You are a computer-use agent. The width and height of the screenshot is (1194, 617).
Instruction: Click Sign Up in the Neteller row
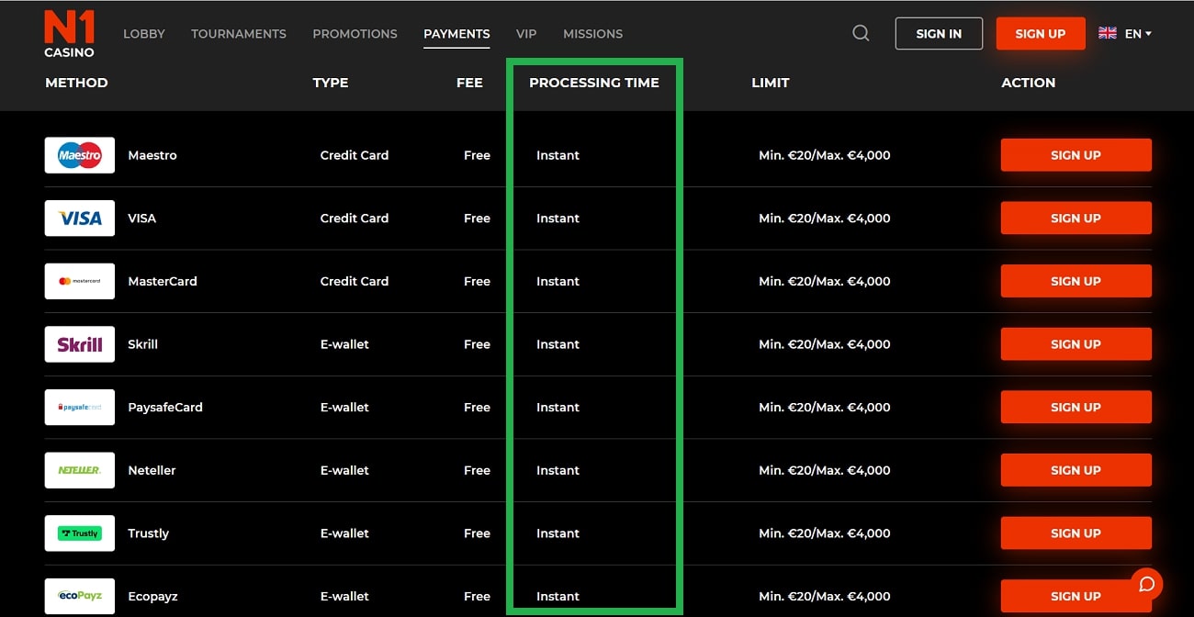[1076, 470]
